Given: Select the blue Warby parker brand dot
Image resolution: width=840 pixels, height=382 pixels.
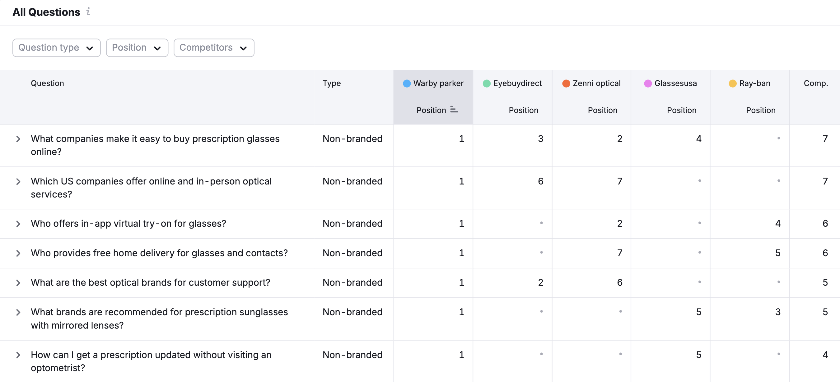Looking at the screenshot, I should point(406,83).
